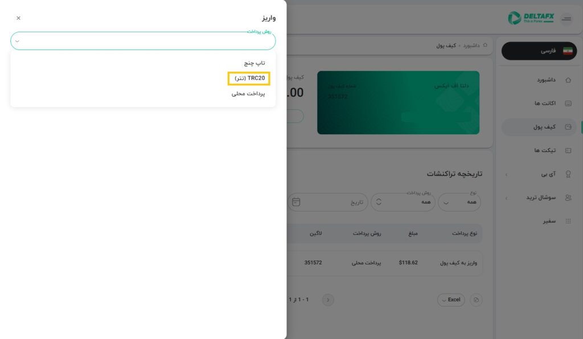Click the calendar icon in date field
The height and width of the screenshot is (339, 583).
coord(296,202)
